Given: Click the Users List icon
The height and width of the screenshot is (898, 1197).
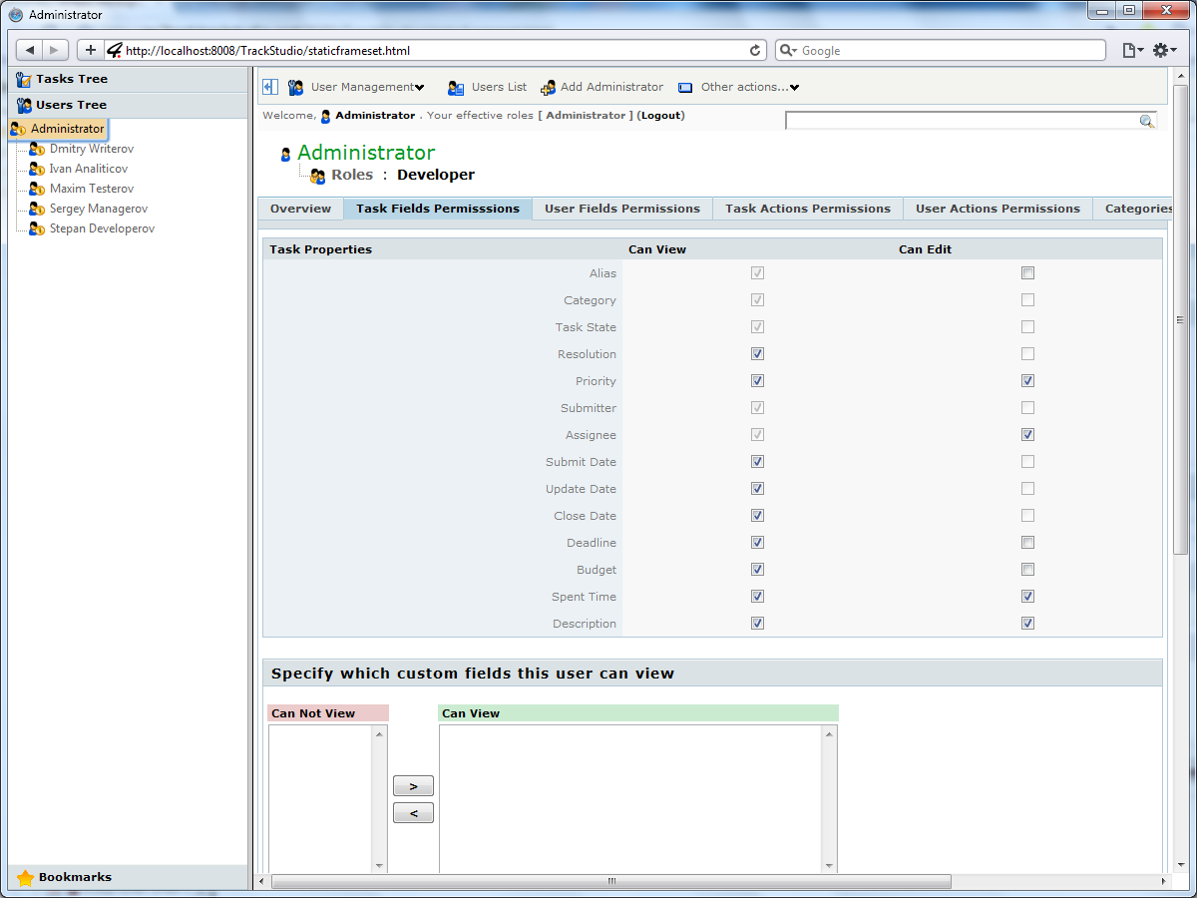Looking at the screenshot, I should click(x=456, y=88).
